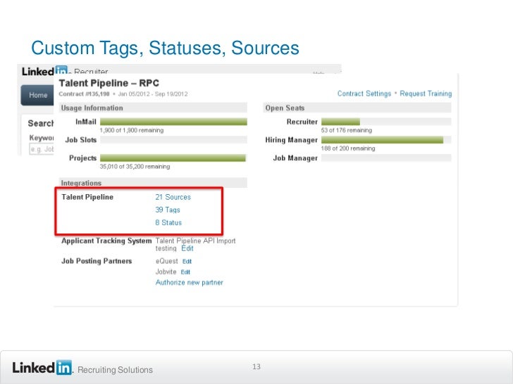Select the contract number and dates line
Screen dimensions: 513x384
pyautogui.click(x=123, y=94)
